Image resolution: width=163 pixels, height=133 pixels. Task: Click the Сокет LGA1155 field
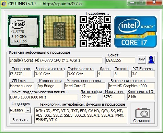(x=120, y=60)
